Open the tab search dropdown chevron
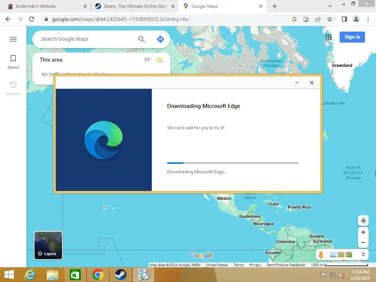This screenshot has width=376, height=282. (330, 6)
